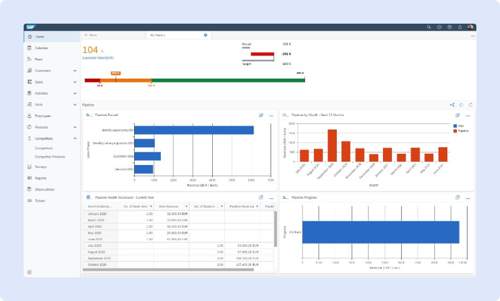Click the Home icon in sidebar
The height and width of the screenshot is (301, 500).
point(30,37)
